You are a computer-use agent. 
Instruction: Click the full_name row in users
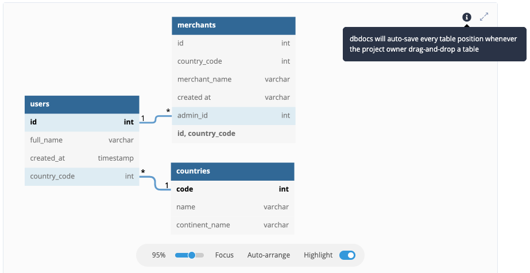[x=82, y=140]
